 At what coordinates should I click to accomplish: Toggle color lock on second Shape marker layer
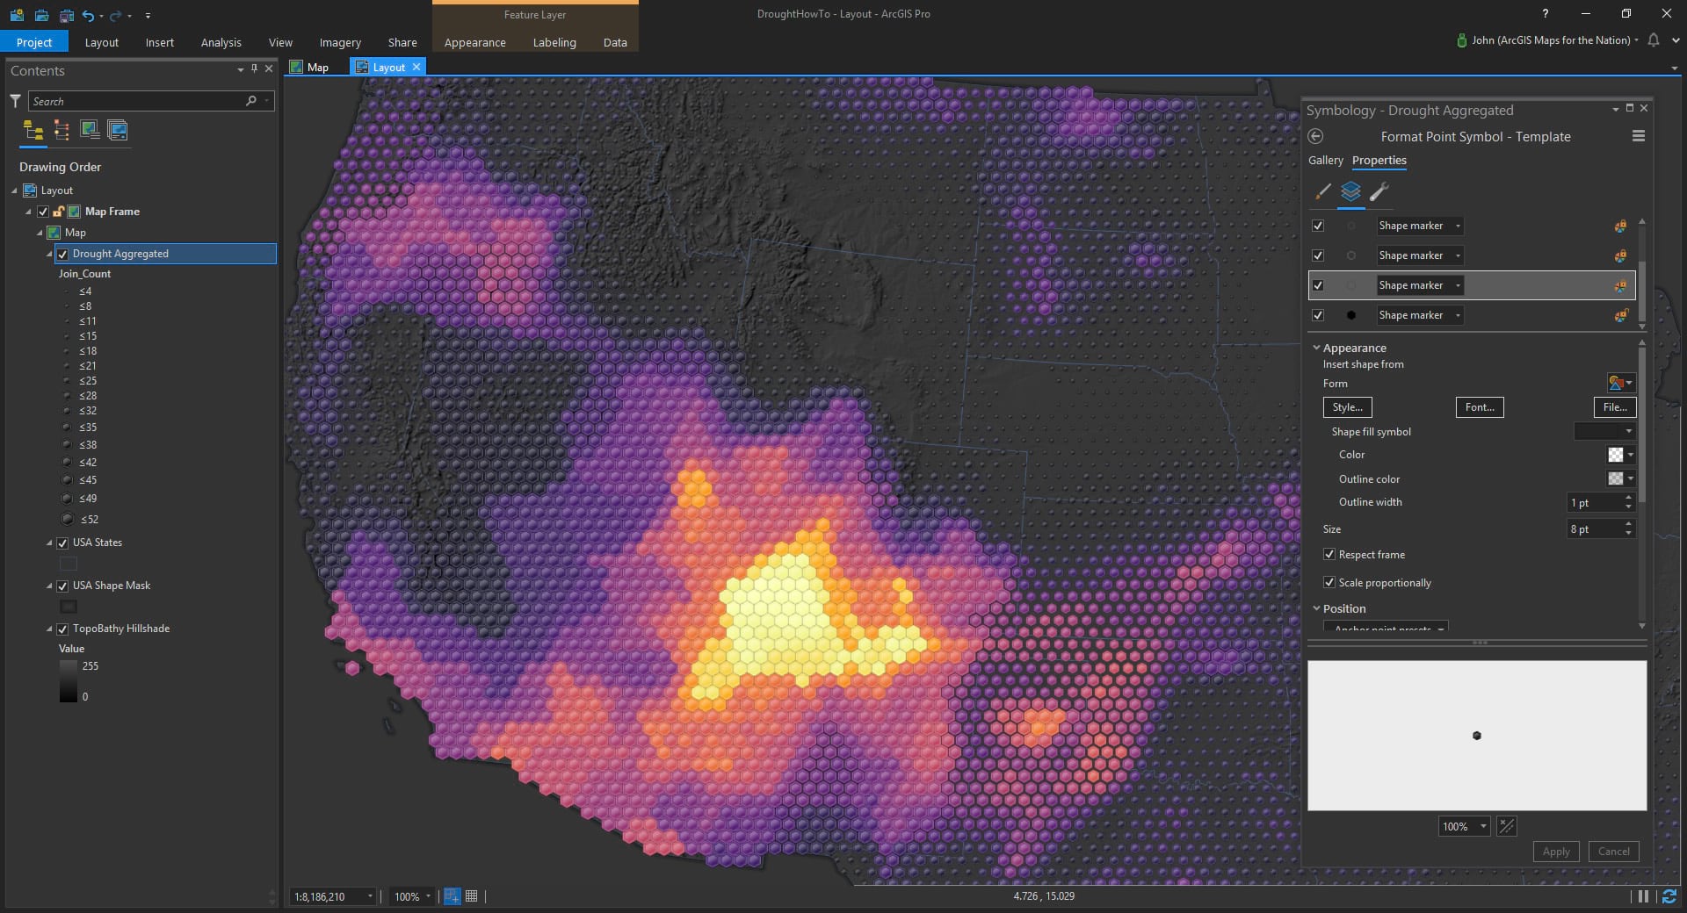click(1620, 255)
